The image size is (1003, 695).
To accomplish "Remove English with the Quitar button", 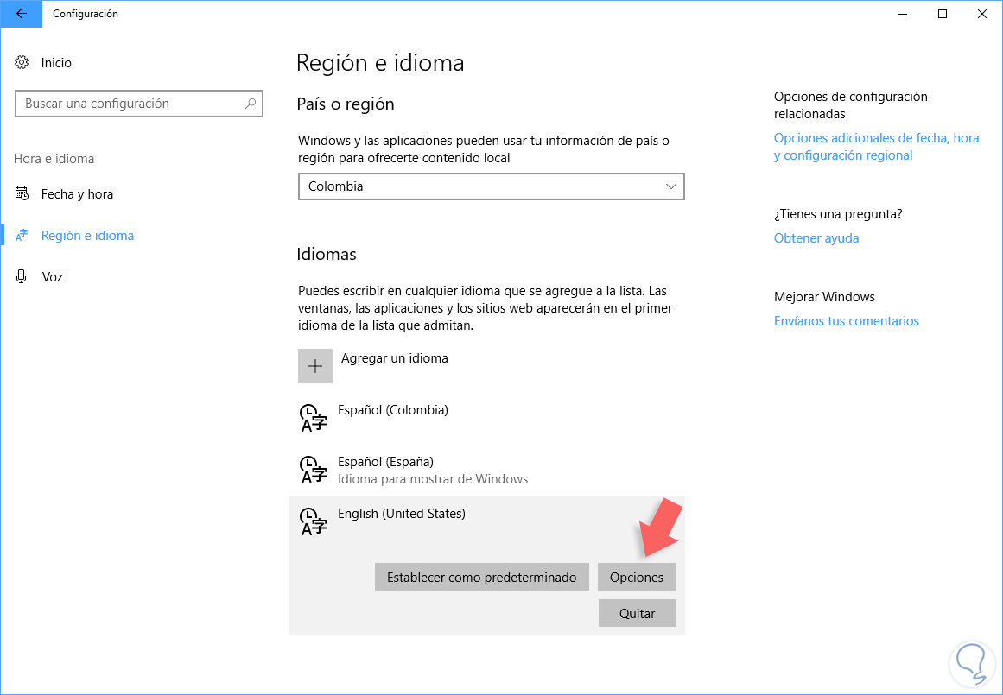I will tap(637, 613).
